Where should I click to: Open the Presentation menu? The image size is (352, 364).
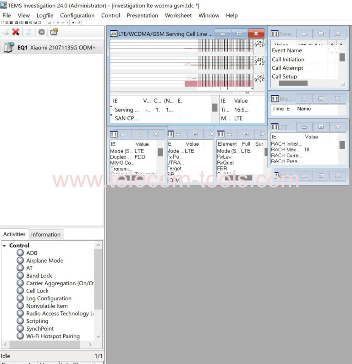(x=142, y=15)
